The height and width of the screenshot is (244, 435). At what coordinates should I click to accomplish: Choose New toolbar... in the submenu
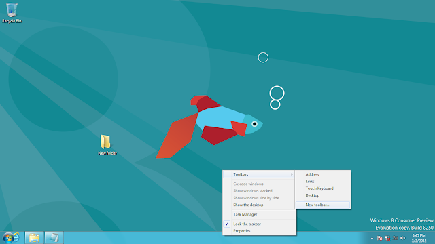point(323,205)
